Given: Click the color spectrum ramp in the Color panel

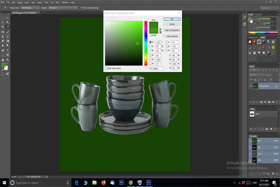Looking at the screenshot, I should 262,33.
